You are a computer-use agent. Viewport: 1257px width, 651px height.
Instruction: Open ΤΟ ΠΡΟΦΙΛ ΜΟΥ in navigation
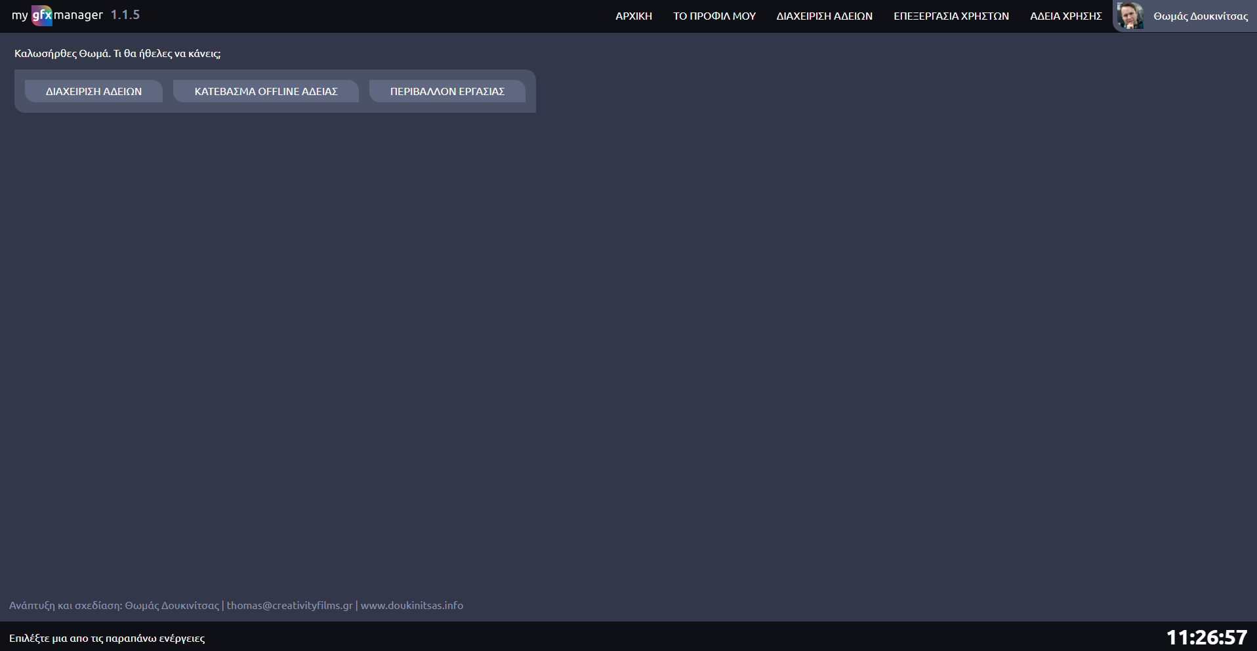[714, 16]
